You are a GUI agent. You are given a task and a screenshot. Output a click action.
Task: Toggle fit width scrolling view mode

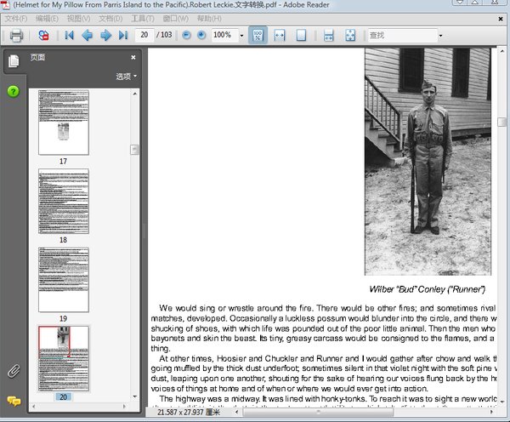click(x=280, y=35)
